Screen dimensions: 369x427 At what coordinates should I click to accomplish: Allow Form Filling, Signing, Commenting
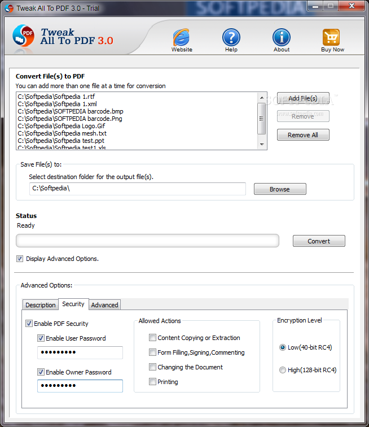153,352
